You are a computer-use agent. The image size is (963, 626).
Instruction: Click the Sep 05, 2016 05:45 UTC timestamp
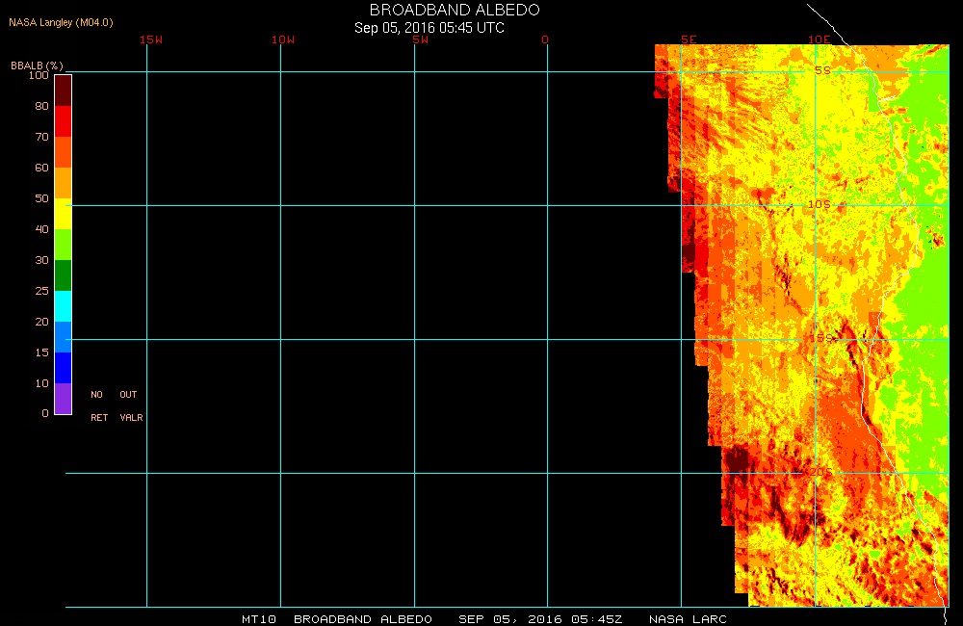pos(429,28)
